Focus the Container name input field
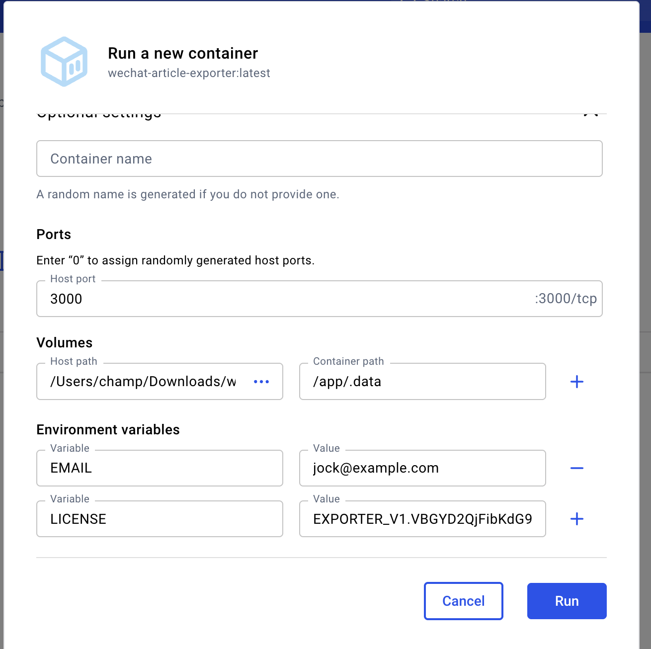This screenshot has height=649, width=651. click(x=319, y=159)
